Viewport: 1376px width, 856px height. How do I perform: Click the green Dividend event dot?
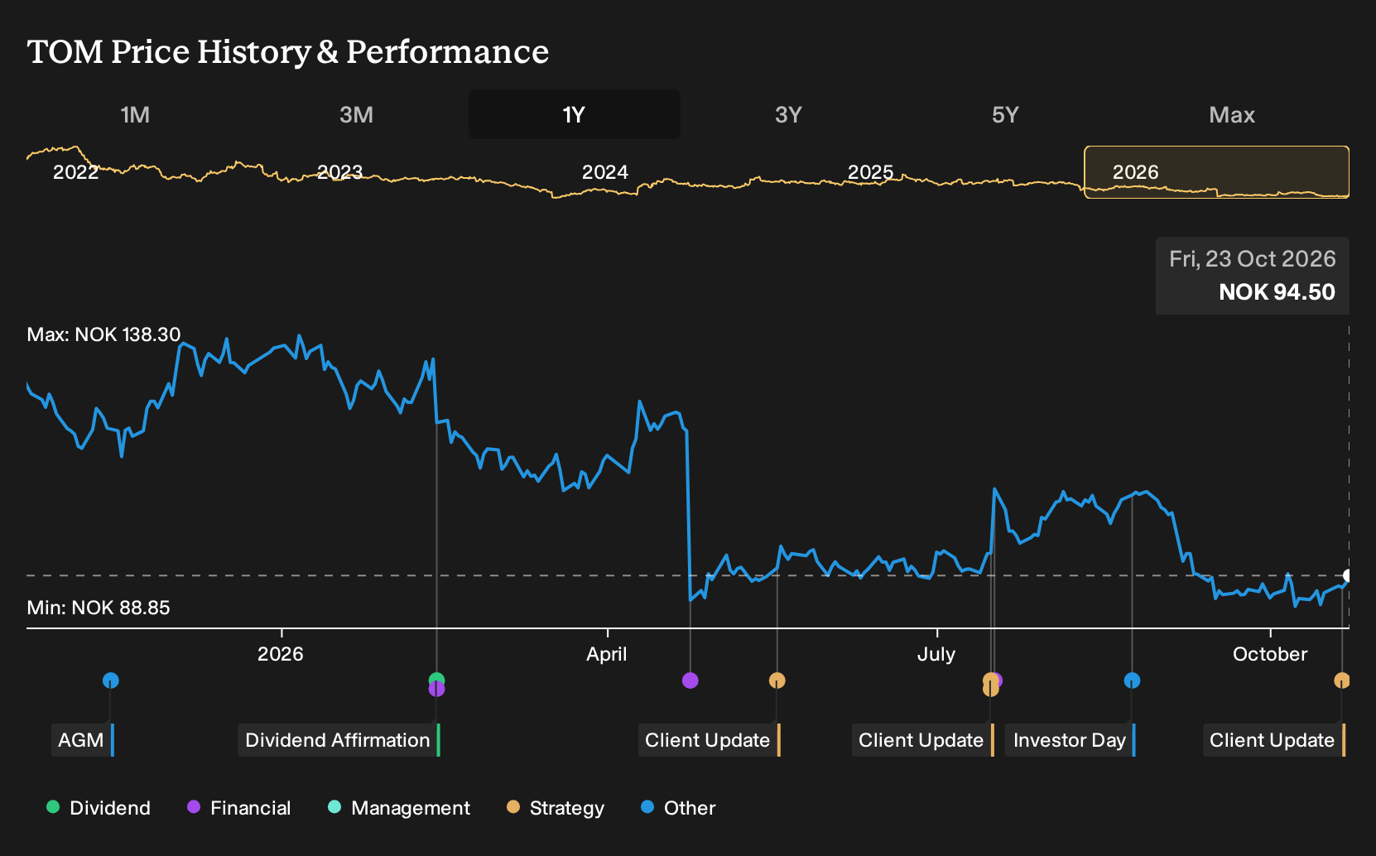436,679
